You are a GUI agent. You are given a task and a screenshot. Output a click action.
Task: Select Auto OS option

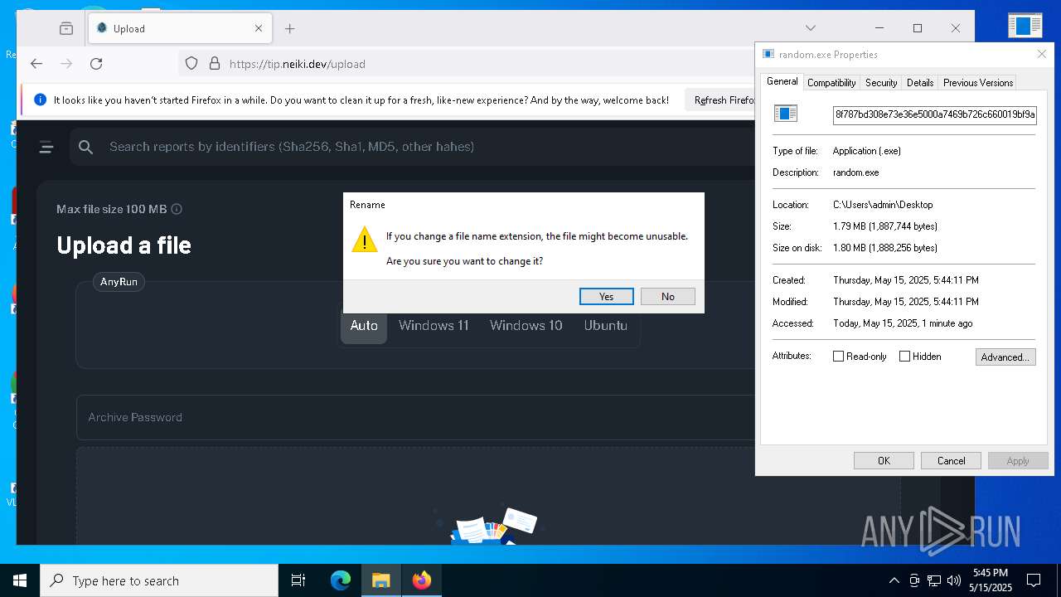pyautogui.click(x=364, y=326)
